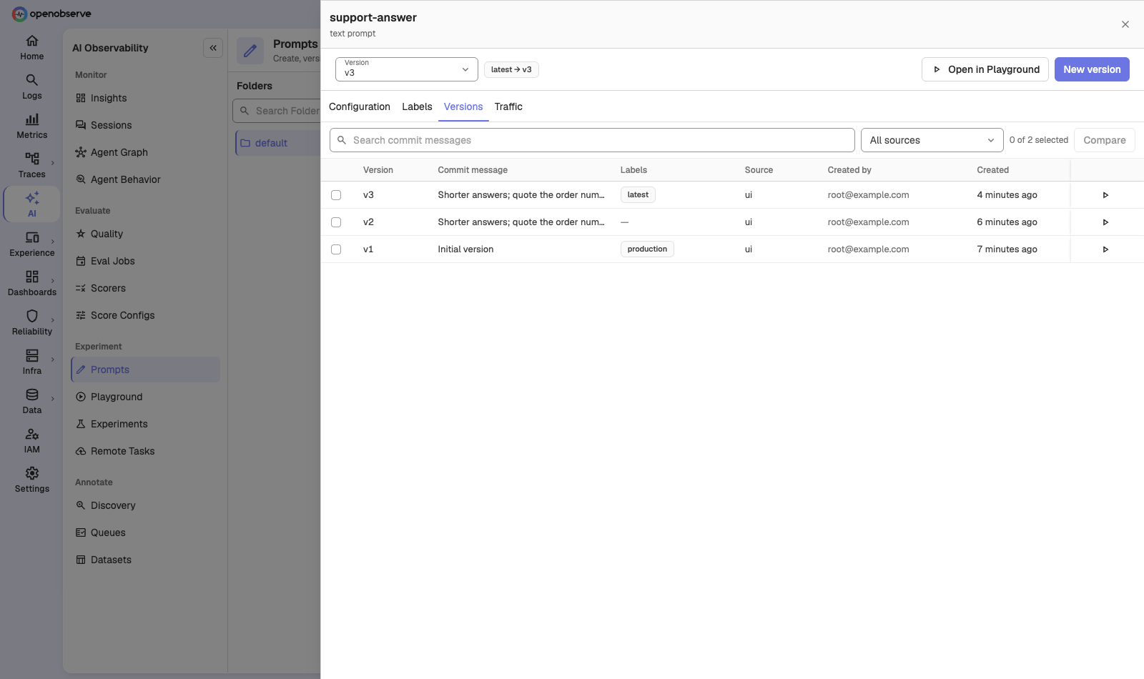This screenshot has height=679, width=1144.
Task: Run version v1 play icon
Action: [x=1105, y=249]
